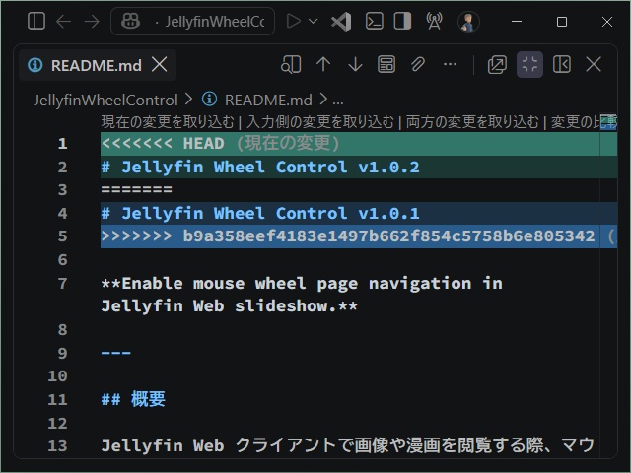The width and height of the screenshot is (631, 473).
Task: Select README.md in the breadcrumb
Action: click(x=268, y=101)
